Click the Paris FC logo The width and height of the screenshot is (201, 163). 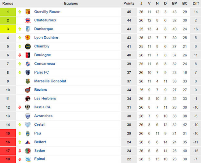(x=28, y=72)
